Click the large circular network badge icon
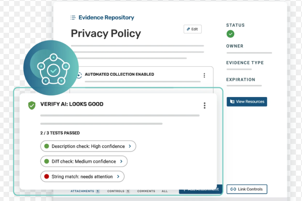This screenshot has width=302, height=201. click(51, 68)
